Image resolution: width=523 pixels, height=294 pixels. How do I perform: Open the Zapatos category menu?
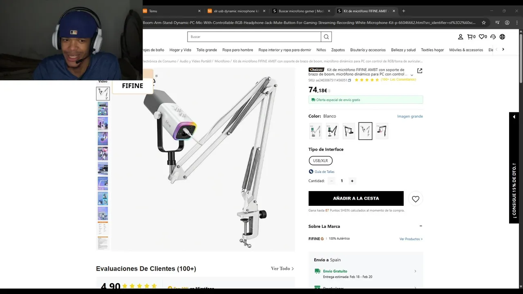338,50
